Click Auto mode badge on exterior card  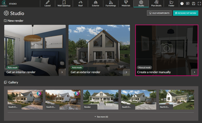point(77,67)
